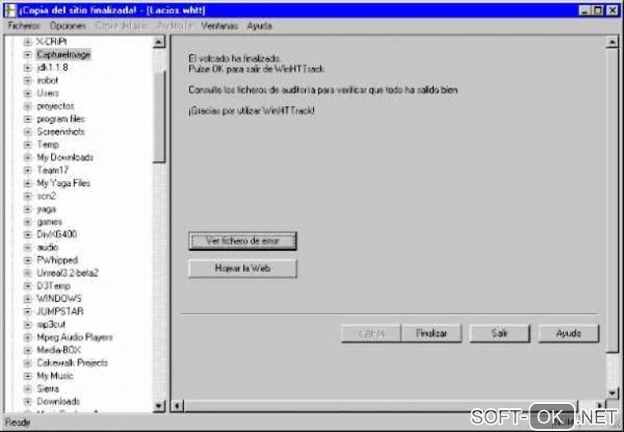Screen dimensions: 624x432
Task: Click the right pane scroll-left arrow
Action: coord(177,406)
